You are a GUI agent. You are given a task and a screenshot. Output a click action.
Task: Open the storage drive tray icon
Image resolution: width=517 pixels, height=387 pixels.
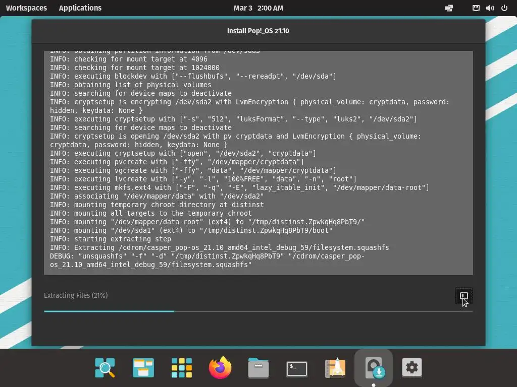(x=476, y=8)
